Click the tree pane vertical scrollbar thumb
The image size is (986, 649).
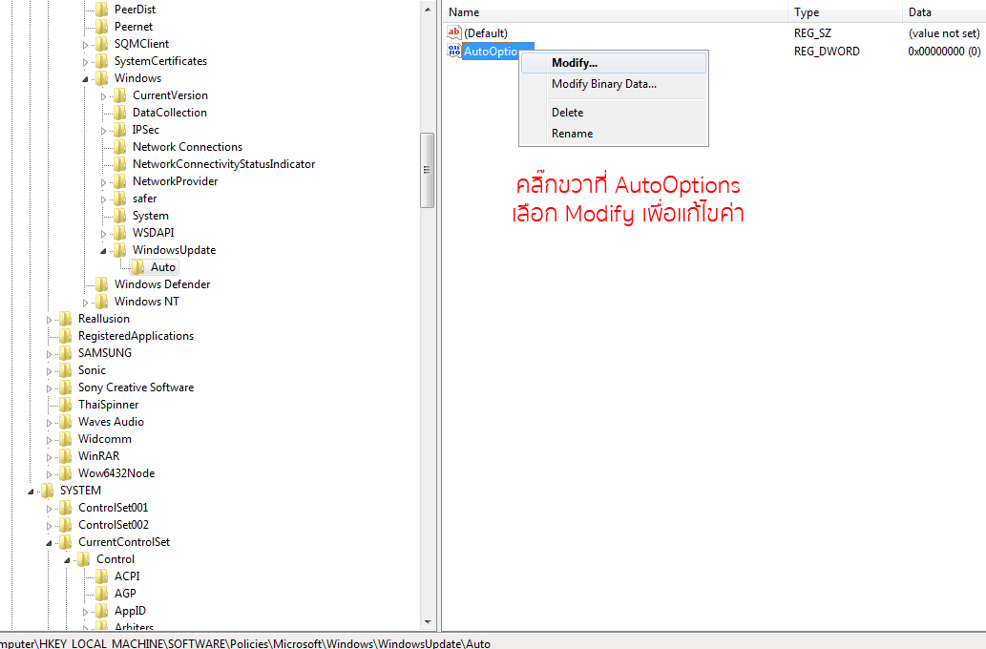[x=428, y=170]
